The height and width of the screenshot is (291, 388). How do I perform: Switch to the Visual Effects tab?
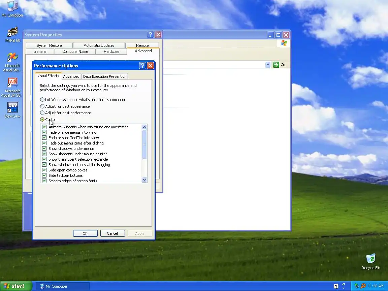48,76
